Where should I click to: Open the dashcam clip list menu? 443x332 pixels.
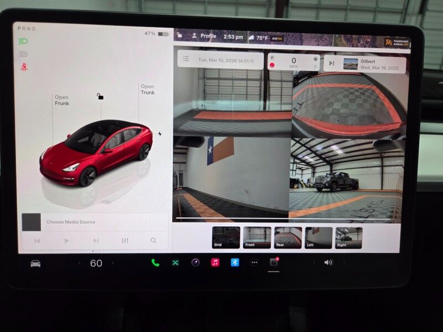[186, 59]
